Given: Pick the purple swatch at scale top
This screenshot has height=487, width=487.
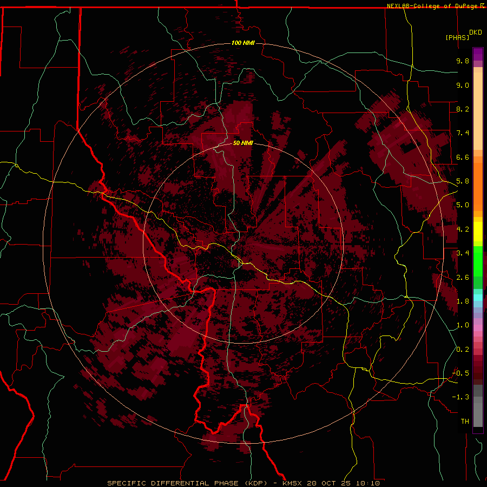Looking at the screenshot, I should click(x=478, y=54).
